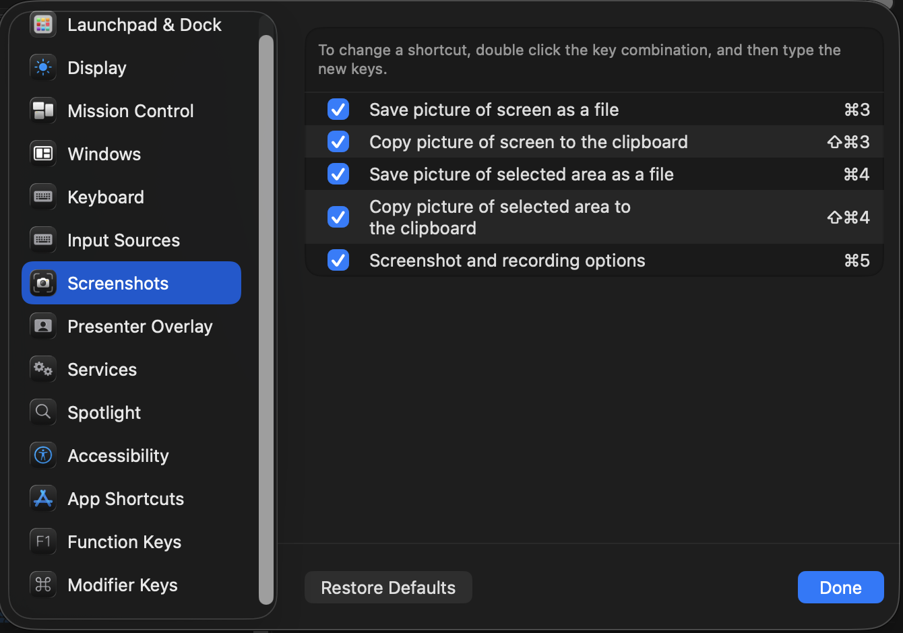Switch to Presenter Overlay category

(139, 327)
